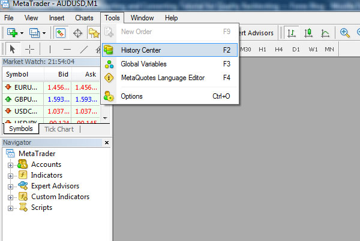Select Accounts in the Navigator

46,164
